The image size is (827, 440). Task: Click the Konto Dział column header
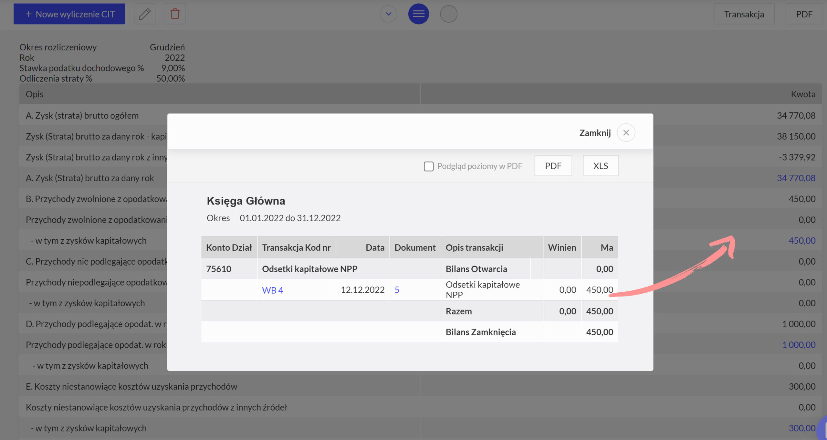click(x=229, y=247)
